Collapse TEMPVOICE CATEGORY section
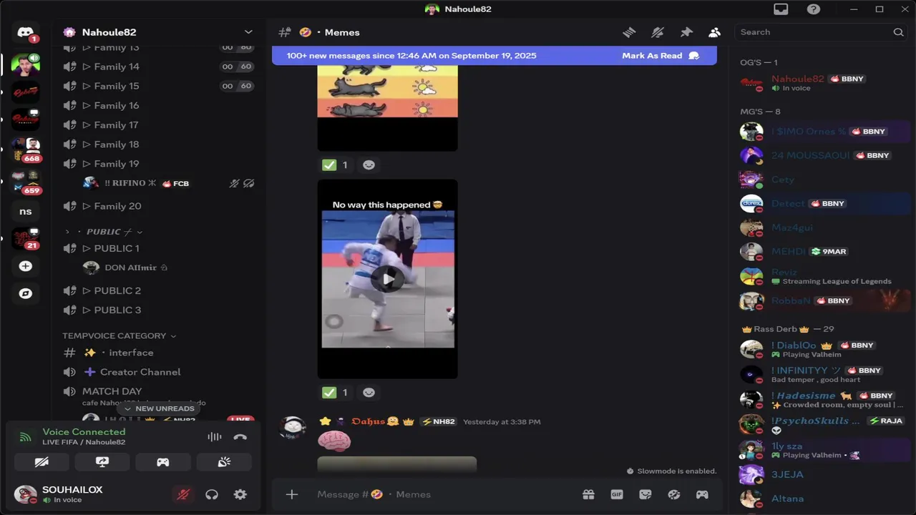Screen dimensions: 916x515 point(119,335)
